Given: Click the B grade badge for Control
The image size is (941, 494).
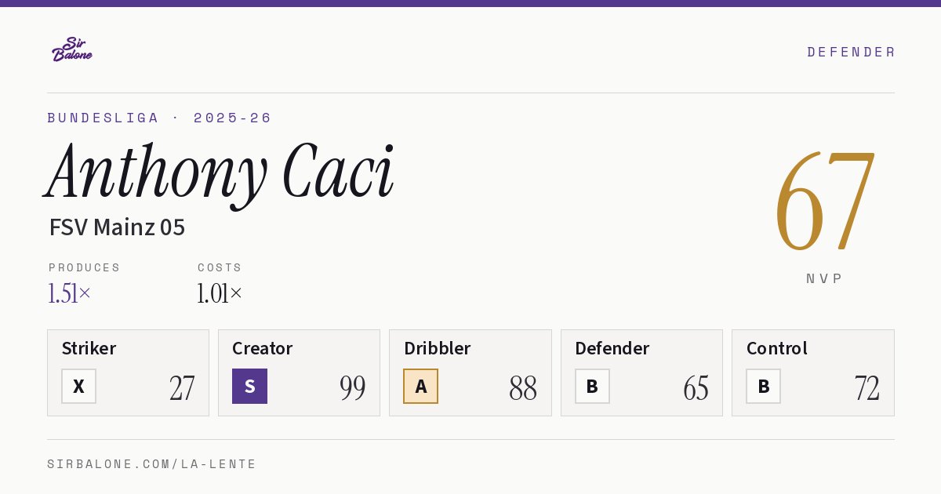Looking at the screenshot, I should tap(763, 387).
